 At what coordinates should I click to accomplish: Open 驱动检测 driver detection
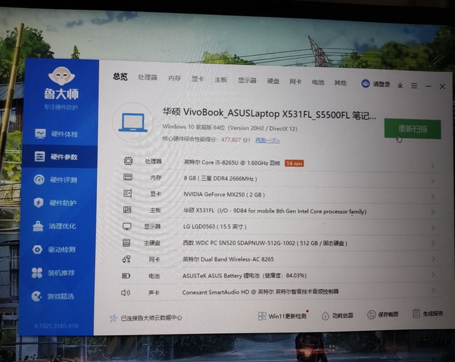pos(54,249)
